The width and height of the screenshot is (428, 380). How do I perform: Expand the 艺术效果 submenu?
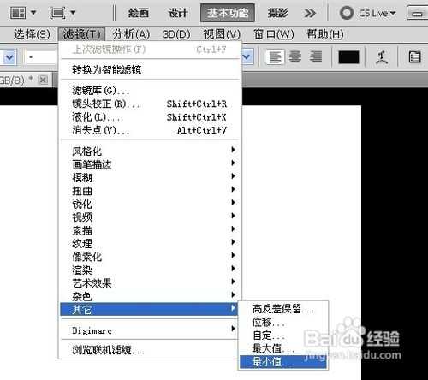(x=151, y=282)
